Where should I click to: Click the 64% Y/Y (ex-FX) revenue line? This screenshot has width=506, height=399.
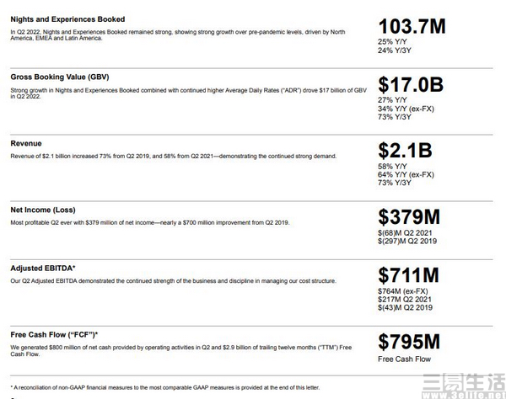click(406, 174)
